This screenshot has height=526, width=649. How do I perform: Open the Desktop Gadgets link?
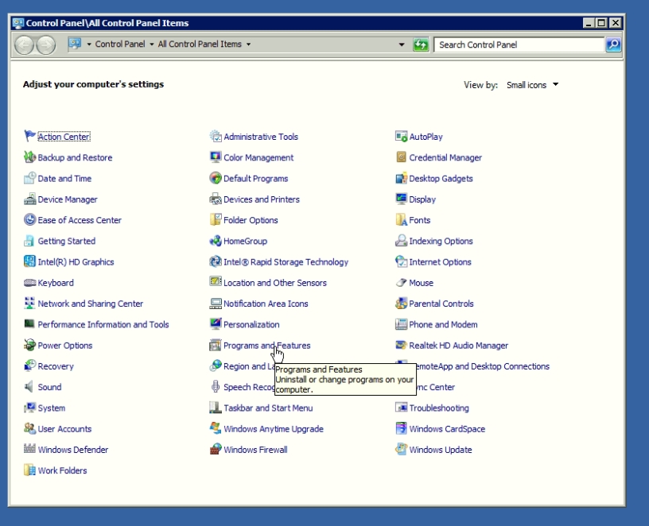coord(441,179)
